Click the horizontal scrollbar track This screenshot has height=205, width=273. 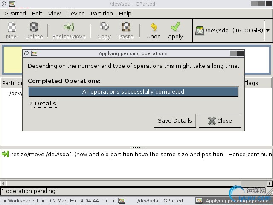tap(254, 183)
